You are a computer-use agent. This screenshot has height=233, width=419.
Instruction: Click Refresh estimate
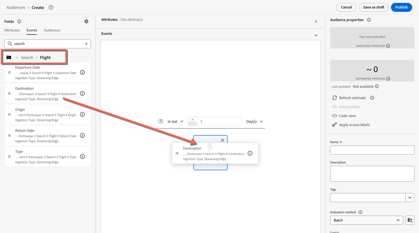[x=352, y=98]
